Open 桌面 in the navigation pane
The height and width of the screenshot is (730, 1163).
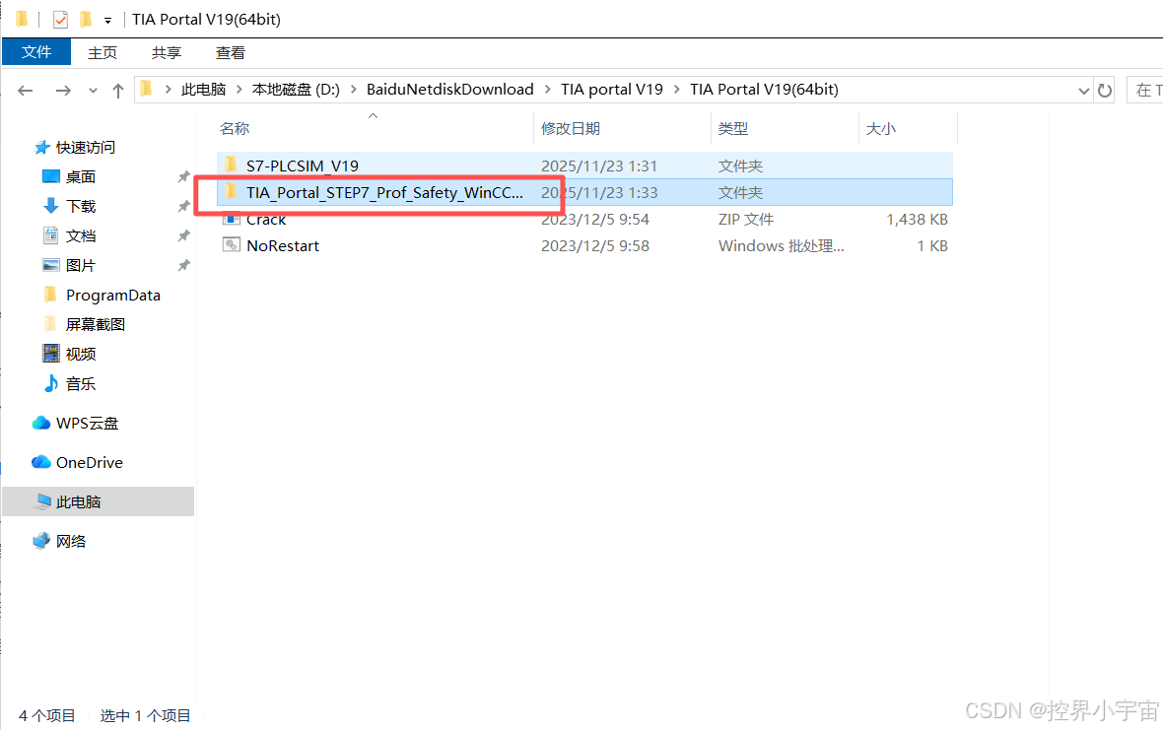[x=80, y=177]
